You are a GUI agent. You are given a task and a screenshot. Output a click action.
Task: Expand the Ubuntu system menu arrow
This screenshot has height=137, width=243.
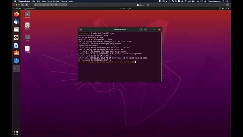coord(229,8)
